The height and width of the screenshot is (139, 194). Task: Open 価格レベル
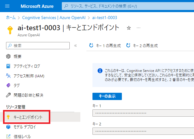pyautogui.click(x=22, y=136)
